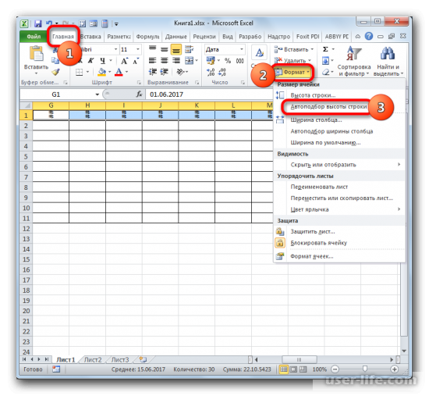429x396 pixels.
Task: Switch to sheet tab Лист2
Action: pos(93,360)
